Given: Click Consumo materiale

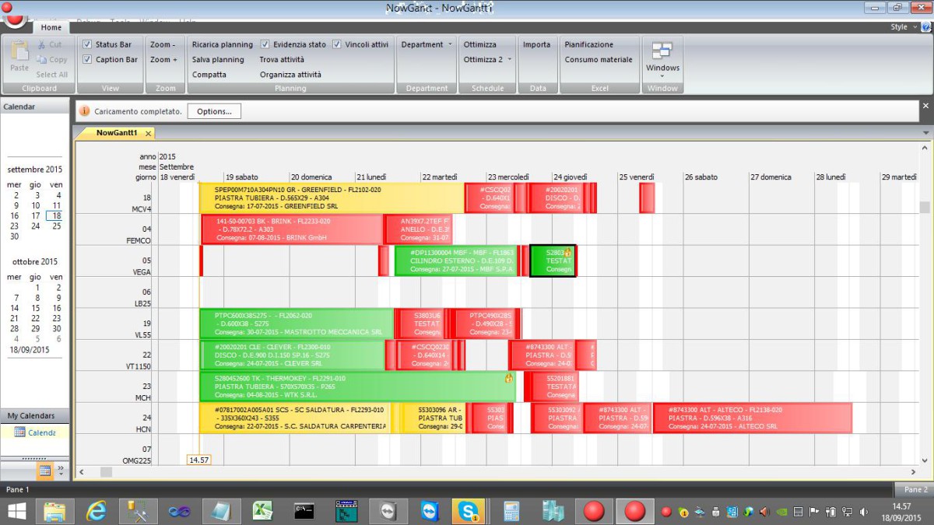Looking at the screenshot, I should click(599, 59).
